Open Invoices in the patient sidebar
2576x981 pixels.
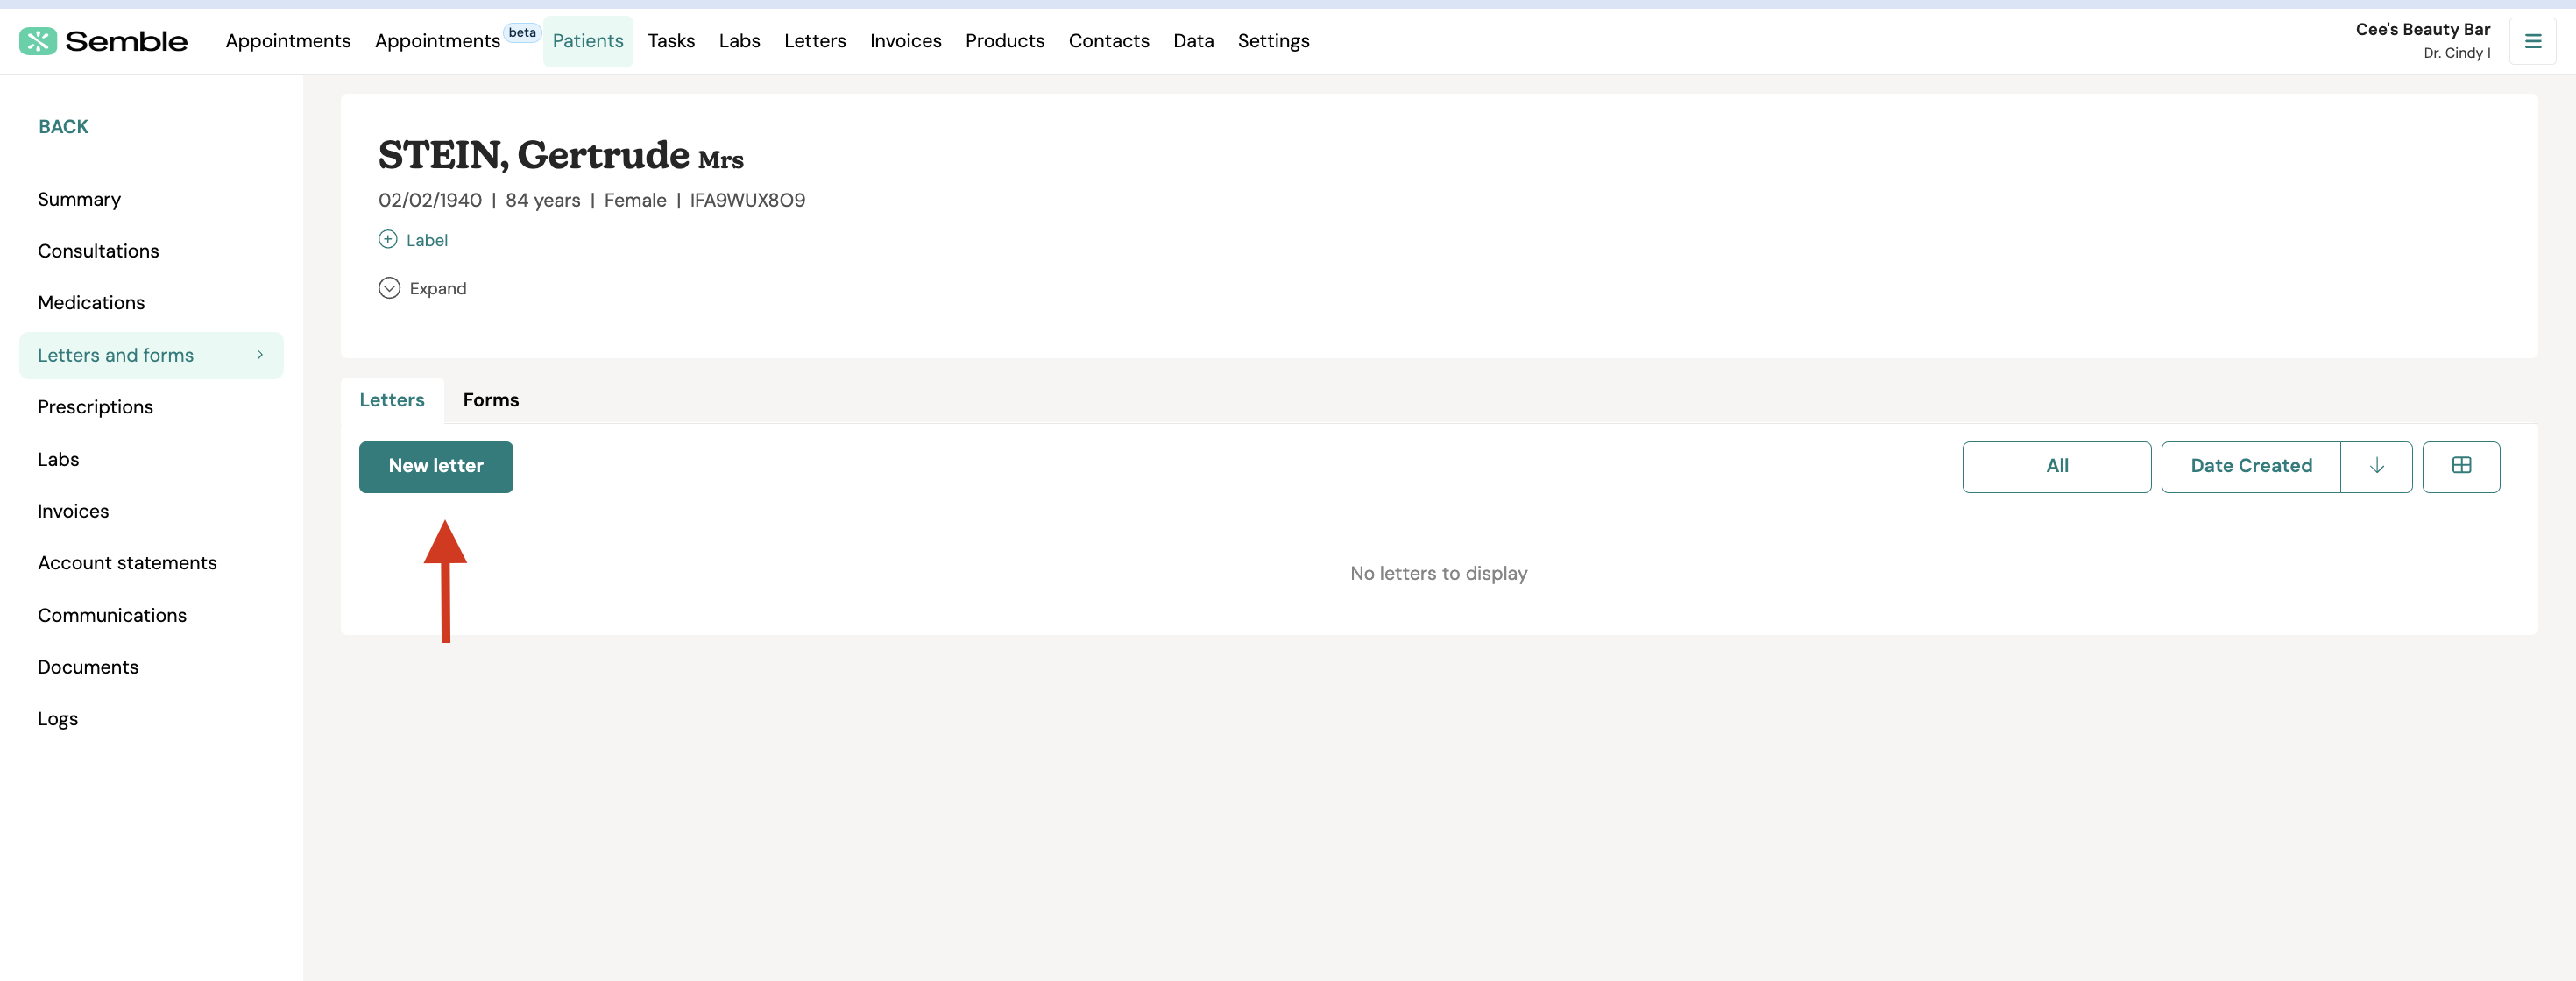point(73,511)
